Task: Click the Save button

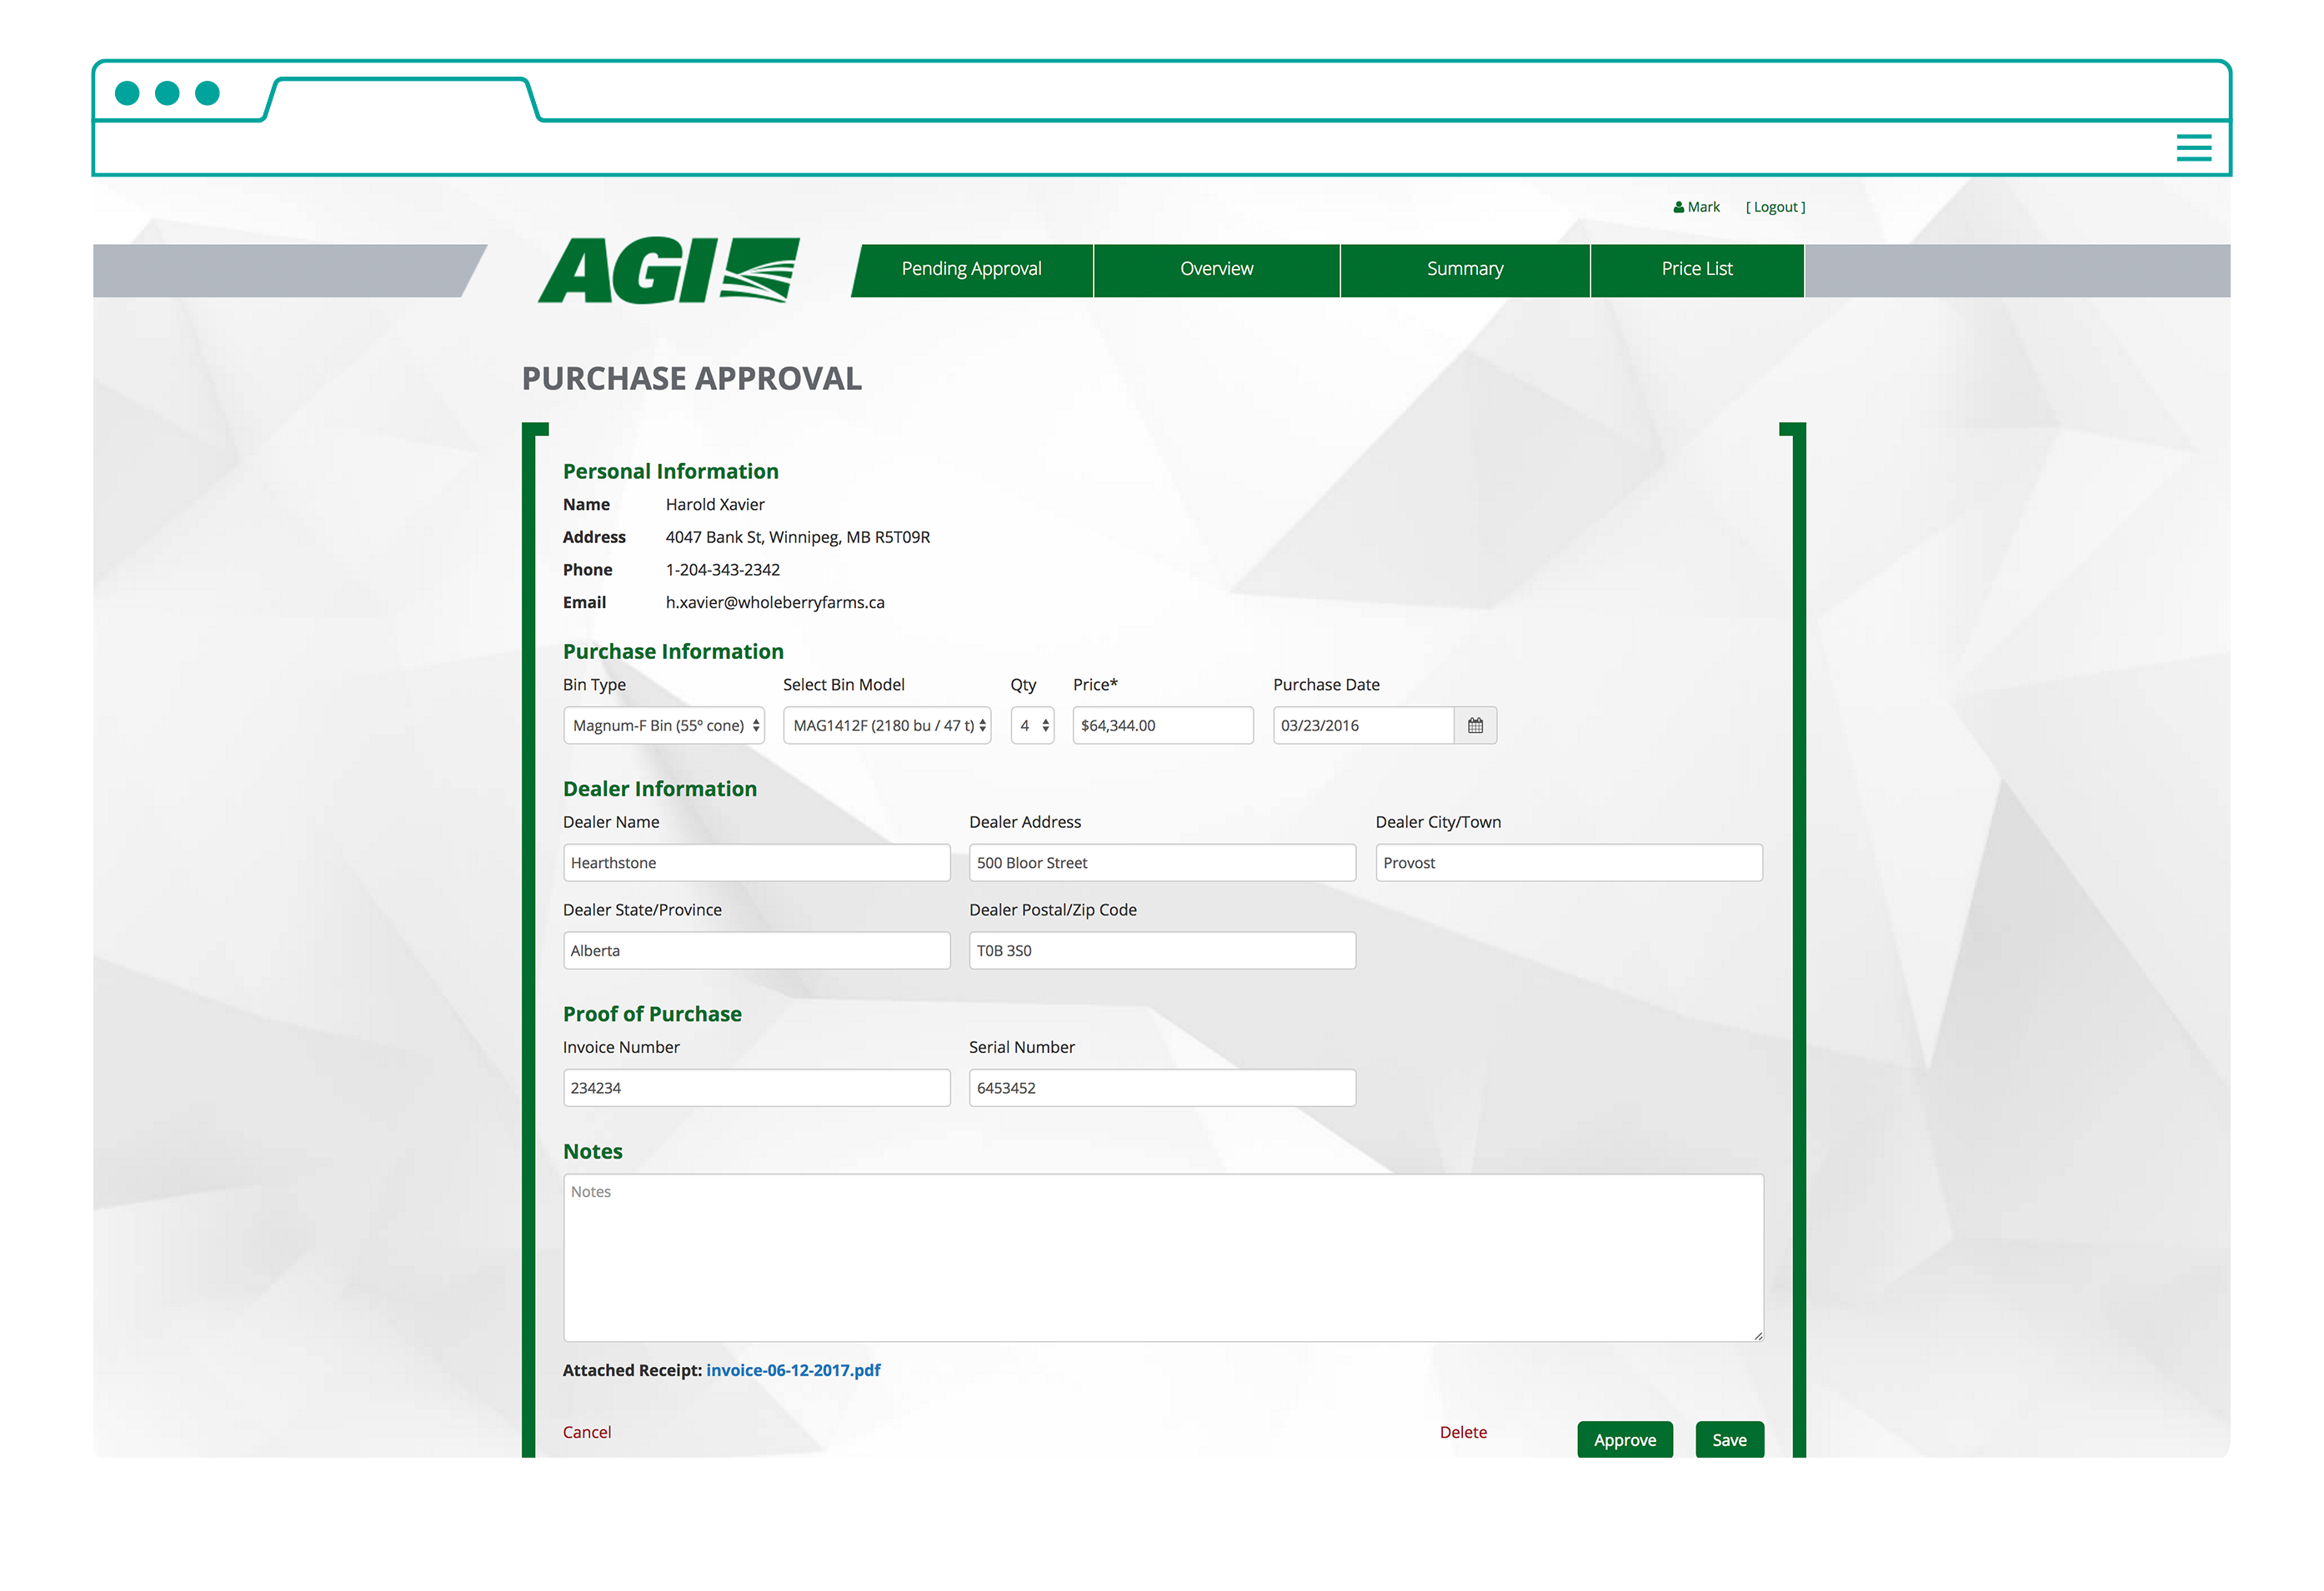Action: pos(1729,1440)
